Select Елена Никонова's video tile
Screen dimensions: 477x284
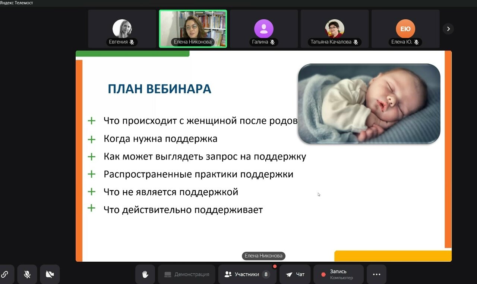(x=193, y=29)
